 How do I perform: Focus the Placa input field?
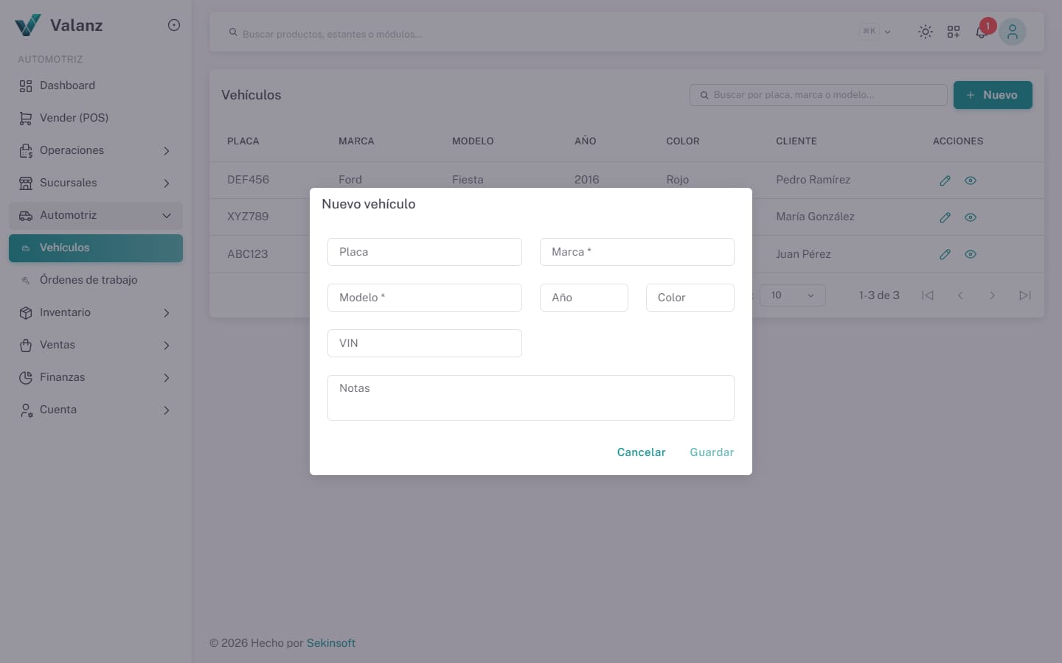pos(425,252)
